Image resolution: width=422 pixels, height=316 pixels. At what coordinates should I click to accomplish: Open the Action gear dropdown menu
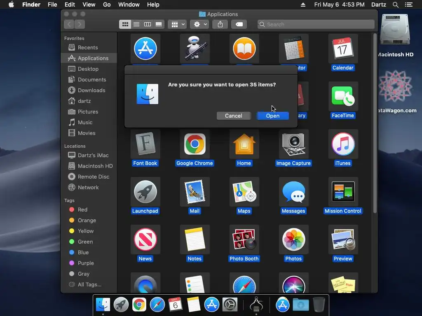point(200,24)
